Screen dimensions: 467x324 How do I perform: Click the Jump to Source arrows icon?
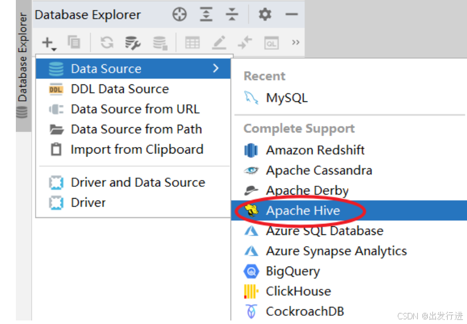(x=245, y=43)
